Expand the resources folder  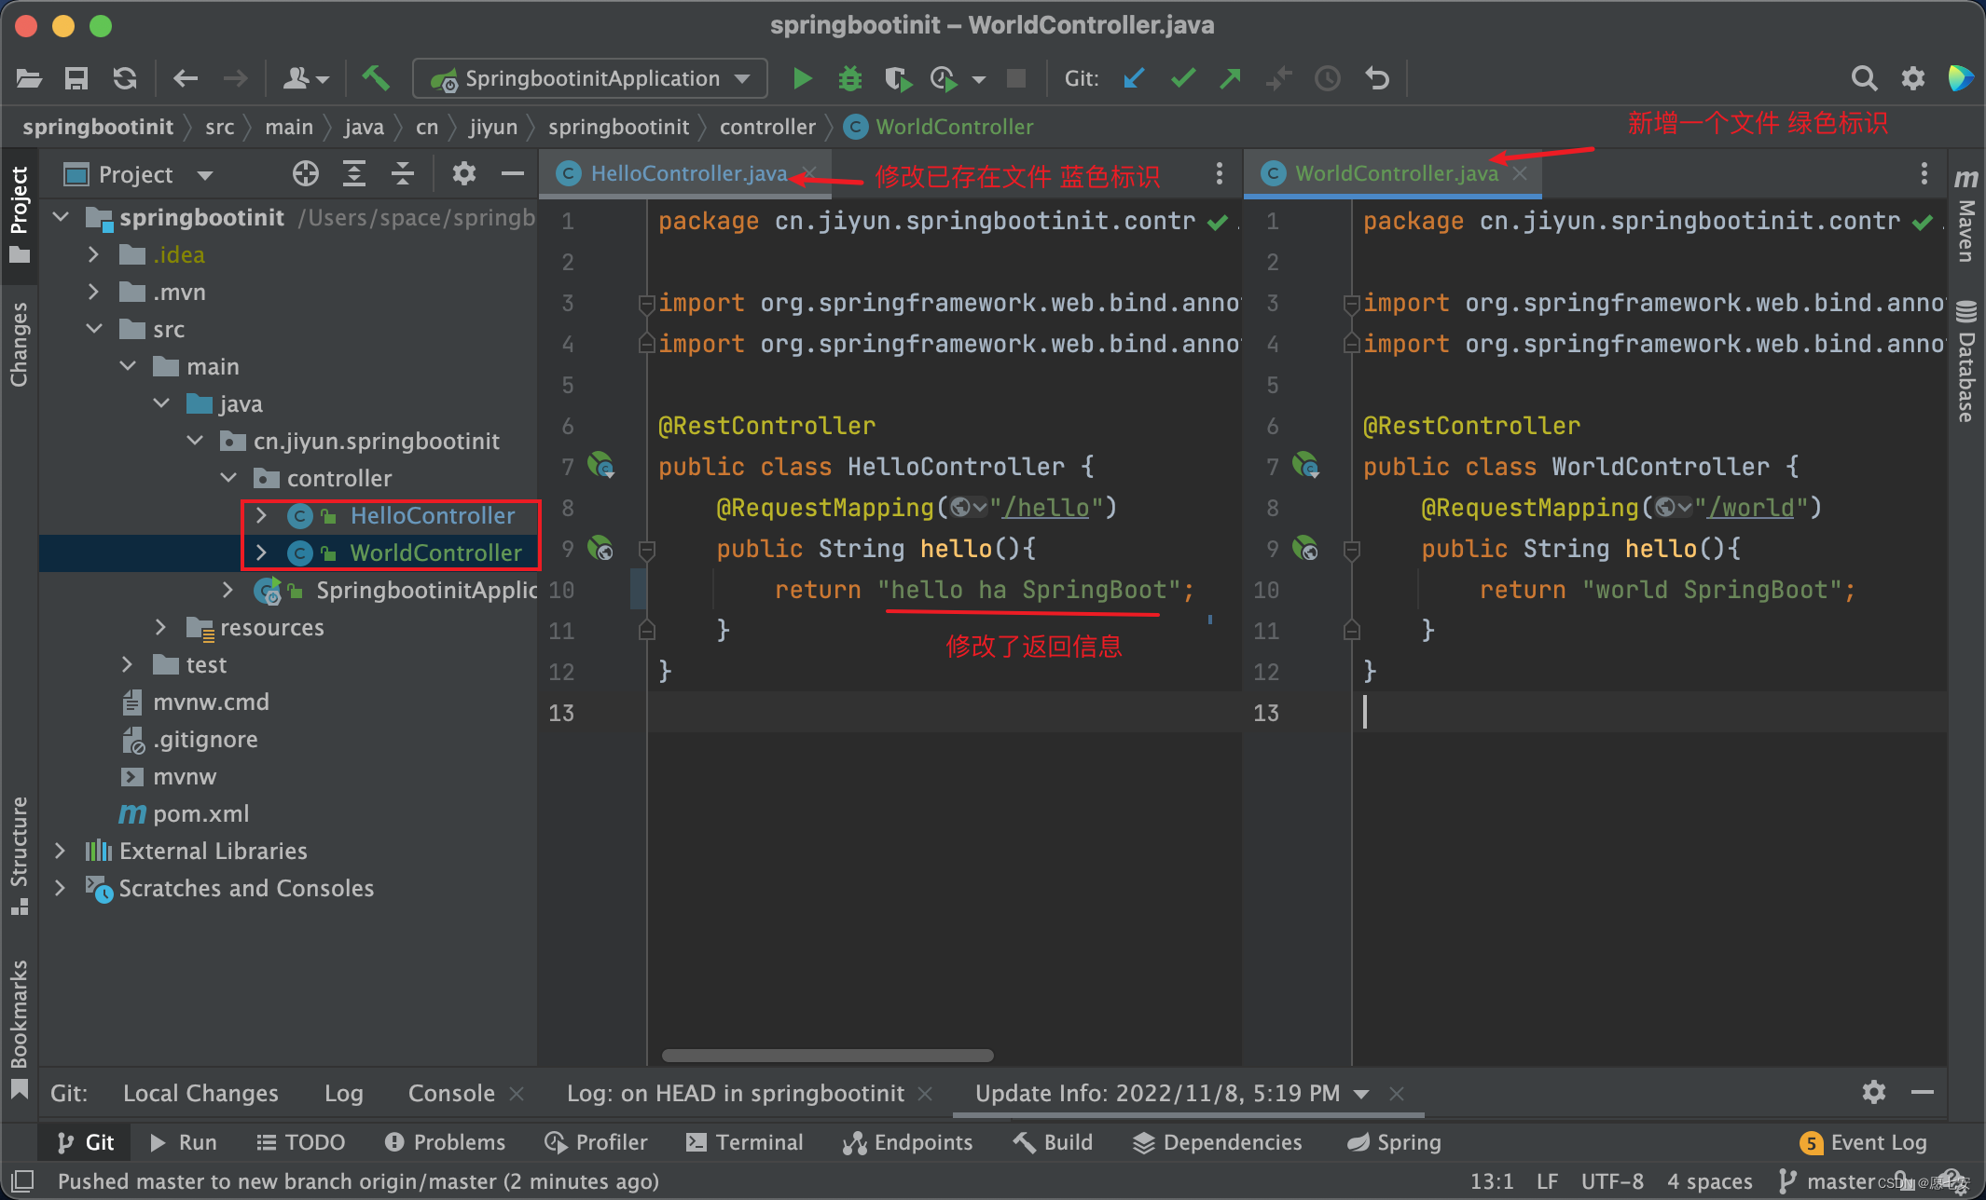160,627
